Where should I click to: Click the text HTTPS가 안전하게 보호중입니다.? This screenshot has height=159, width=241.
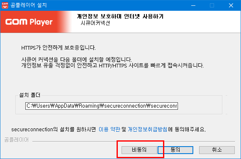click(58, 48)
